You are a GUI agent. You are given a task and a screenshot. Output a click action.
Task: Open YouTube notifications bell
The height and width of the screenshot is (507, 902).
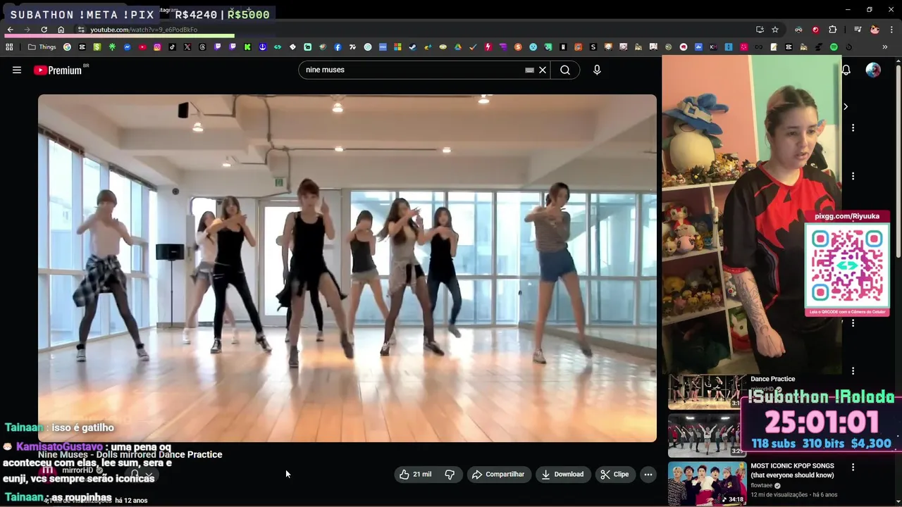846,70
